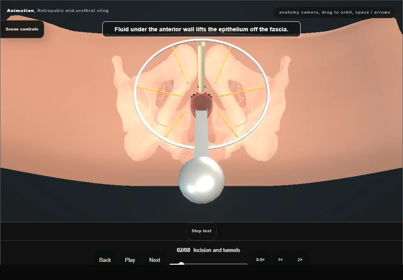This screenshot has width=403, height=280.
Task: Set playback speed to 1×
Action: tap(280, 259)
